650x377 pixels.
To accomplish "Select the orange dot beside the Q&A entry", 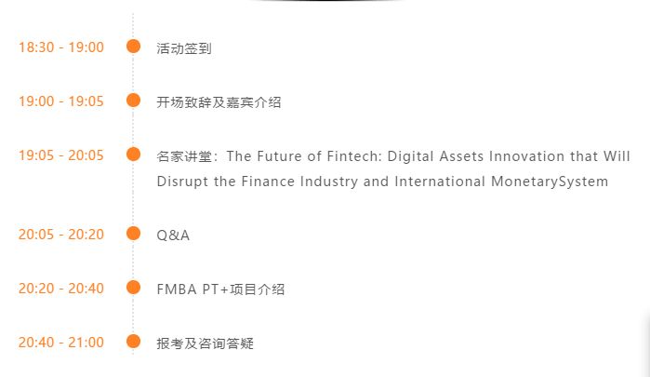I will coord(133,234).
